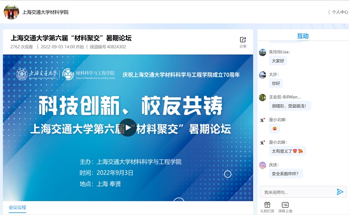Click the start time 2022-09-03 14:00
The image size is (349, 215).
62,47
